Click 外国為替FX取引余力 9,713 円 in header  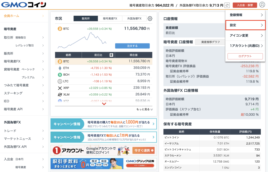coord(201,5)
